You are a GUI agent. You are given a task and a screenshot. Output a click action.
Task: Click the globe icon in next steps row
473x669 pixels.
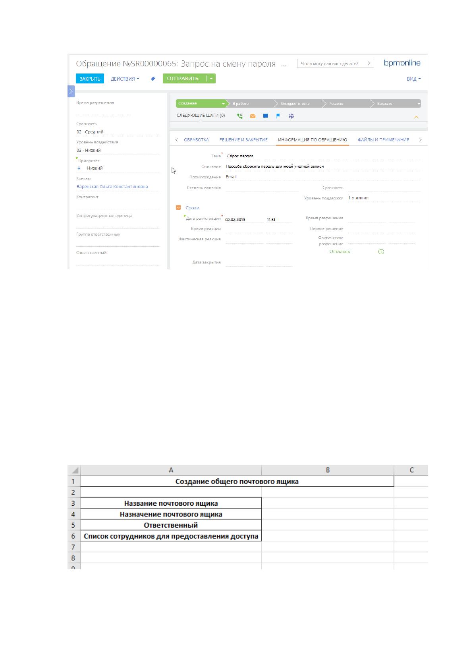click(291, 116)
